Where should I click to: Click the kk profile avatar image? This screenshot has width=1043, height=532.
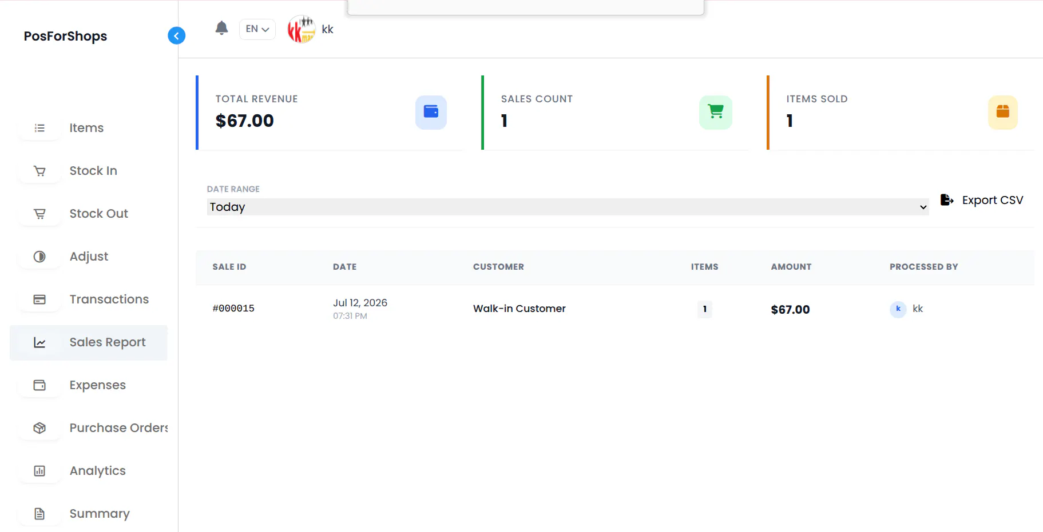pyautogui.click(x=302, y=29)
